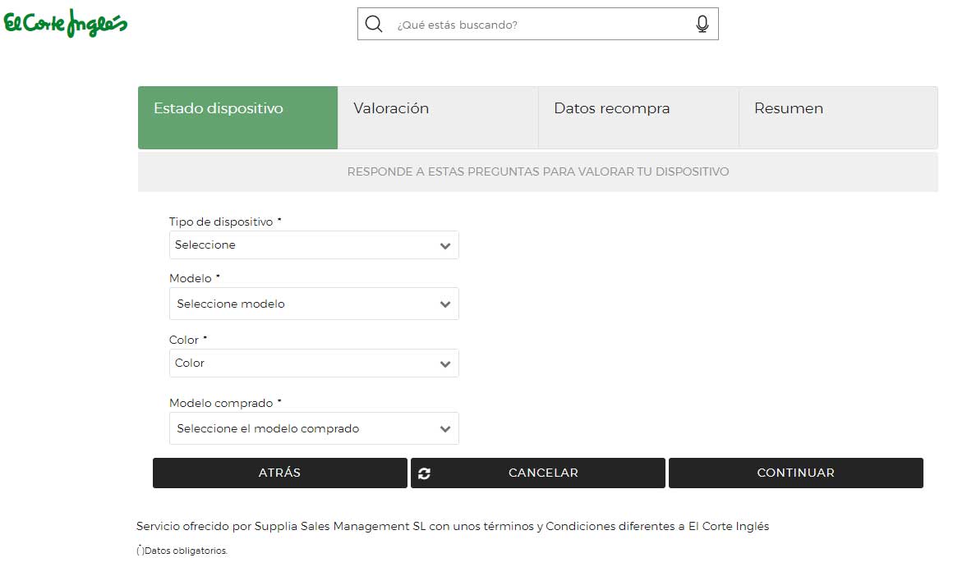Screen dimensions: 967x576
Task: Open the Color selection dropdown
Action: (304, 363)
